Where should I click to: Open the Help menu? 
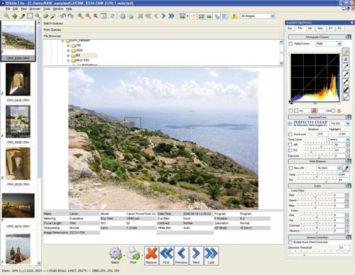click(69, 9)
